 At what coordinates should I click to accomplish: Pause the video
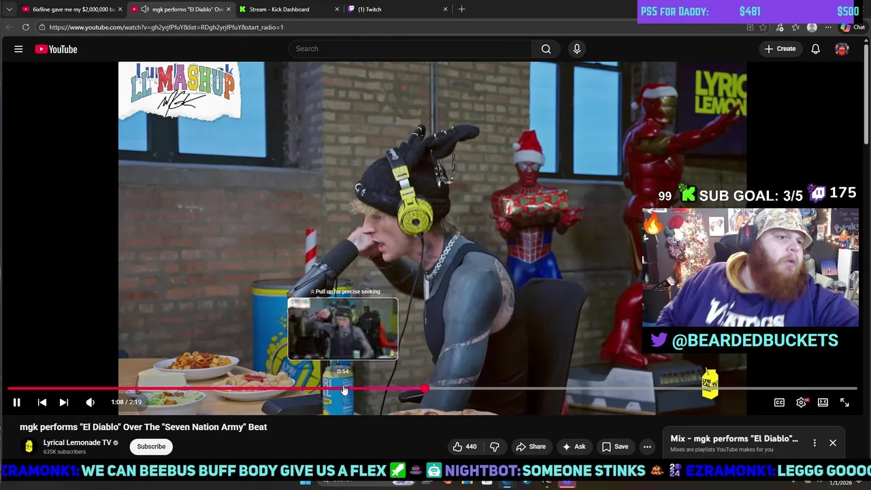tap(16, 402)
